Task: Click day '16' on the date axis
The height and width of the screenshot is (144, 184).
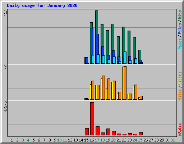Action: (92, 140)
